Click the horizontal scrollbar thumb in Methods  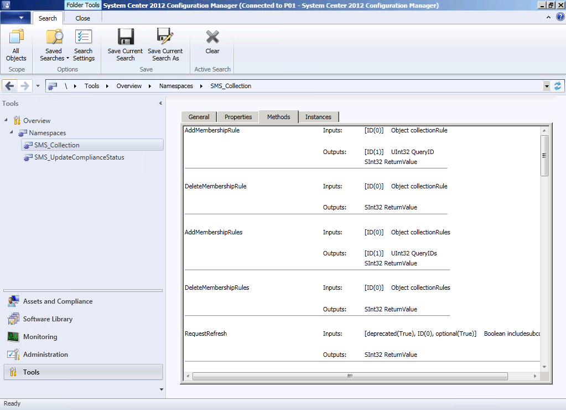click(350, 376)
